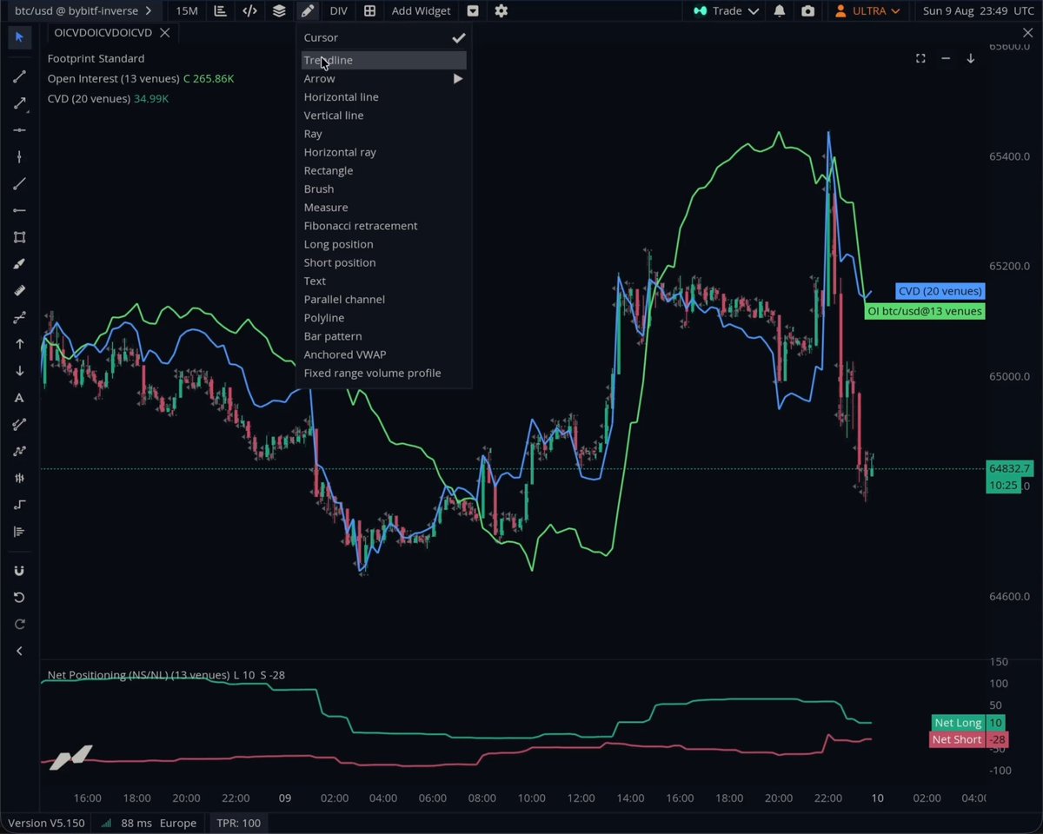Screen dimensions: 1043x834
Task: Select the text 'A' tool in sidebar
Action: tap(19, 398)
